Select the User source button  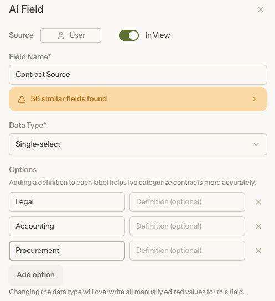71,35
